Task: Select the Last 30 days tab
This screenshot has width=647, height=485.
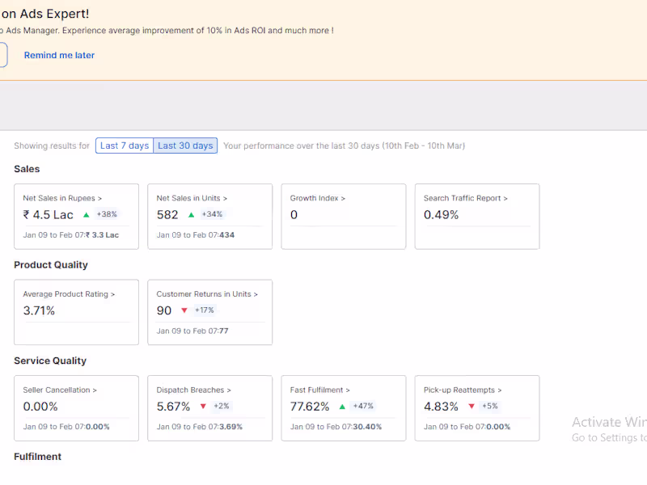Action: point(185,145)
